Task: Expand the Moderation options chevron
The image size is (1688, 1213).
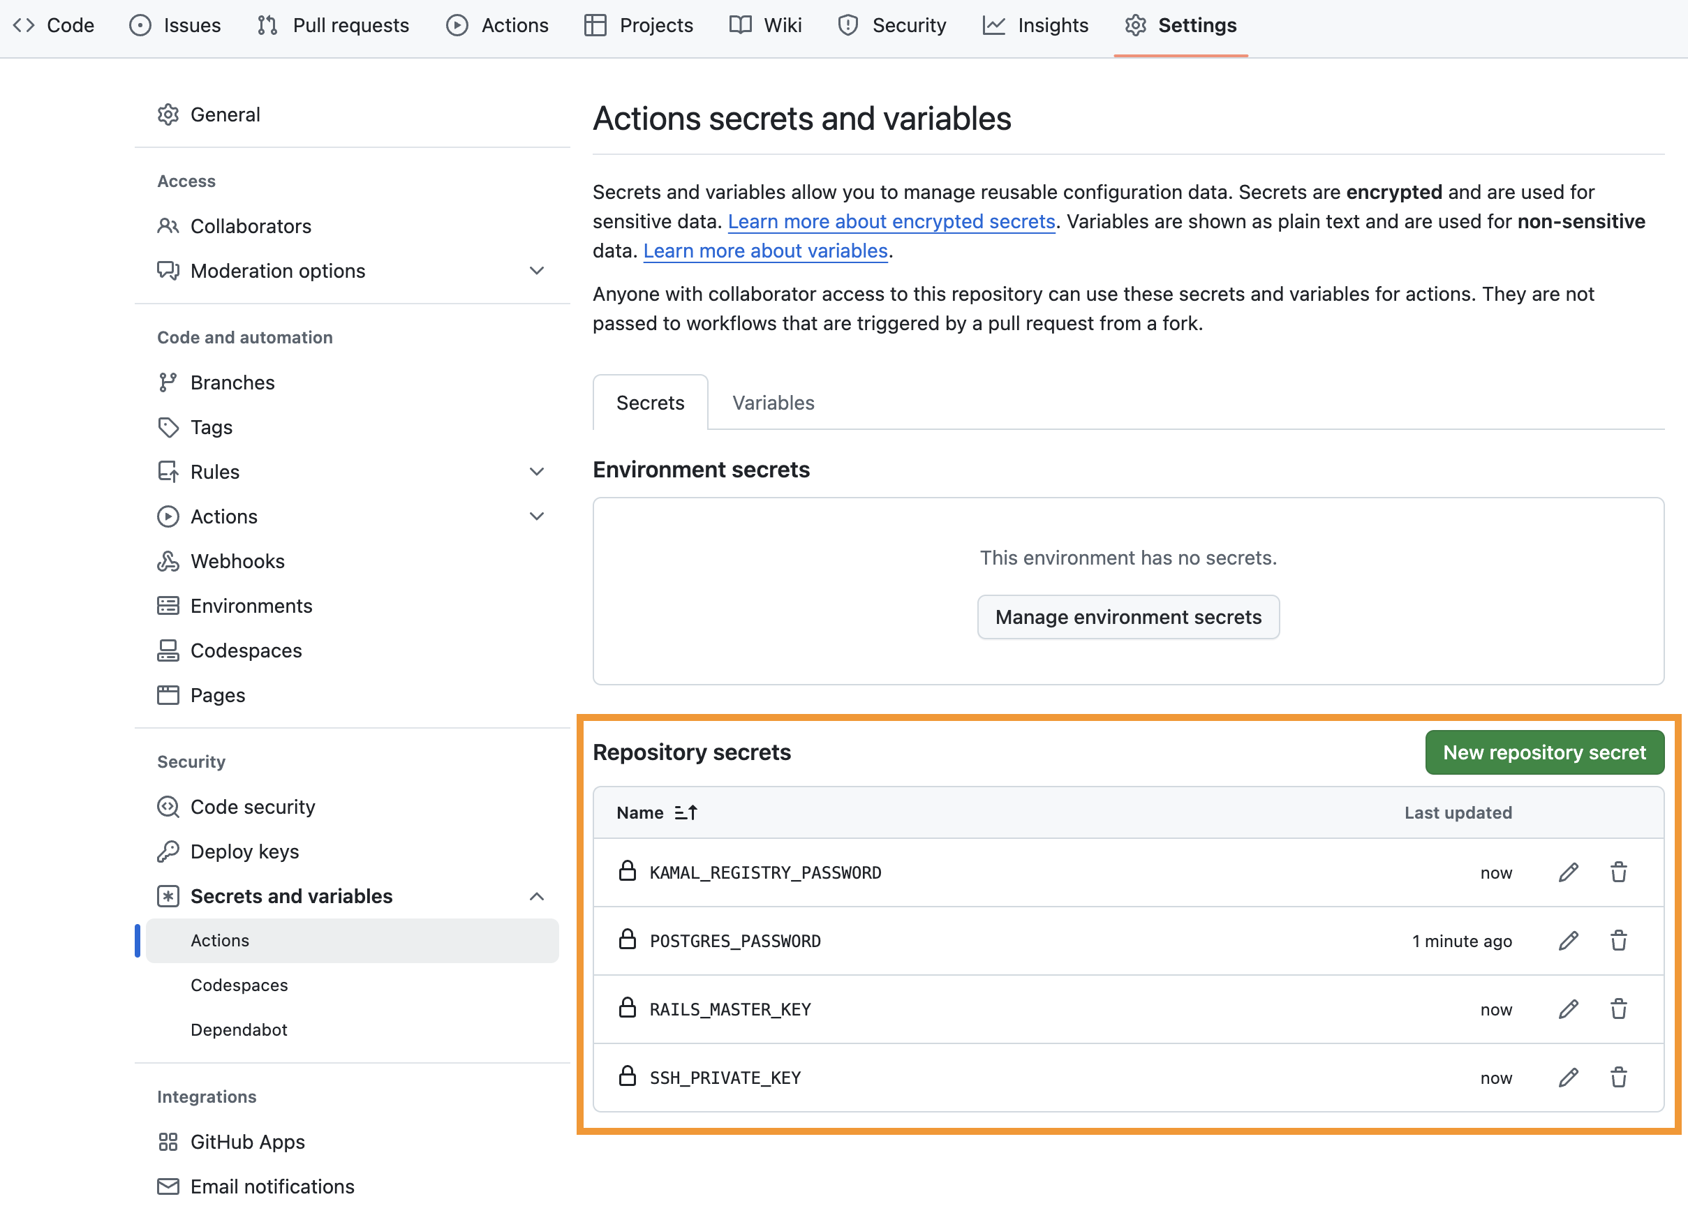Action: click(x=537, y=271)
